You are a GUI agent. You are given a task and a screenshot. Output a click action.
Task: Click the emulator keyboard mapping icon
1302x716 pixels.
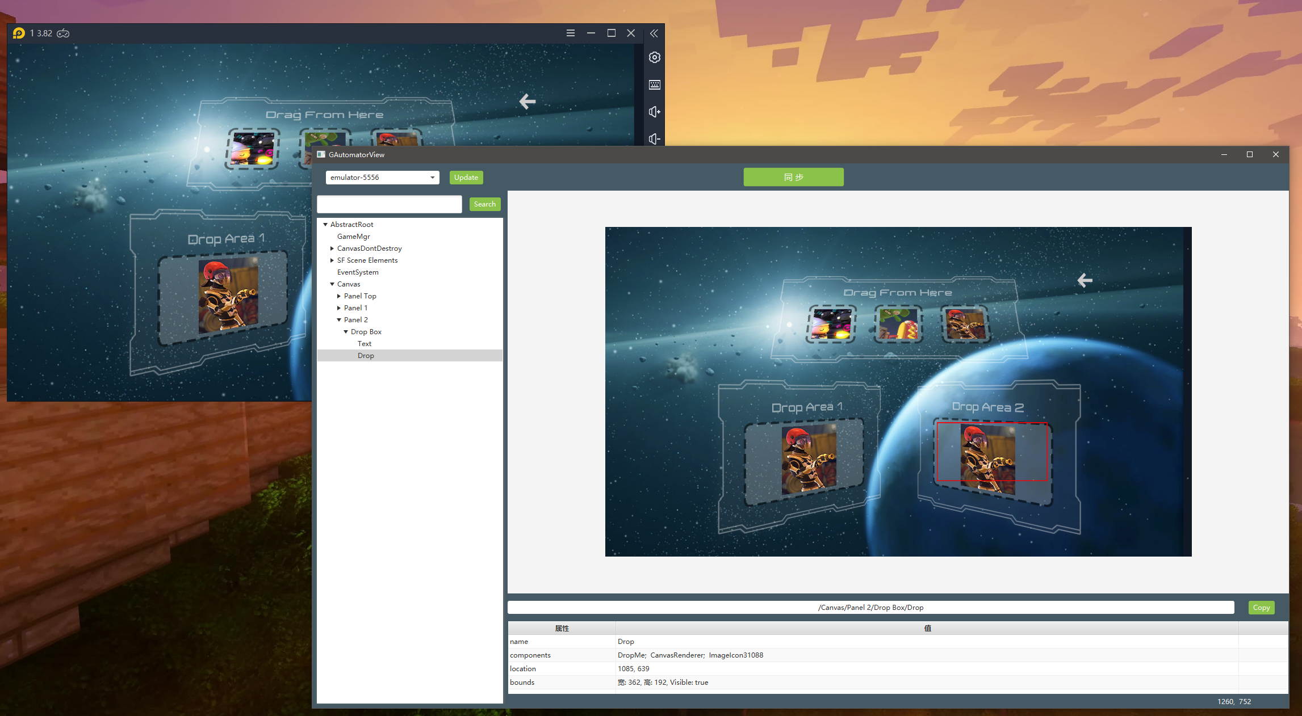click(654, 85)
